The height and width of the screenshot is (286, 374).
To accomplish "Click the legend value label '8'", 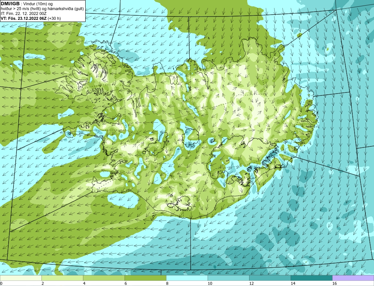I will 167,283.
